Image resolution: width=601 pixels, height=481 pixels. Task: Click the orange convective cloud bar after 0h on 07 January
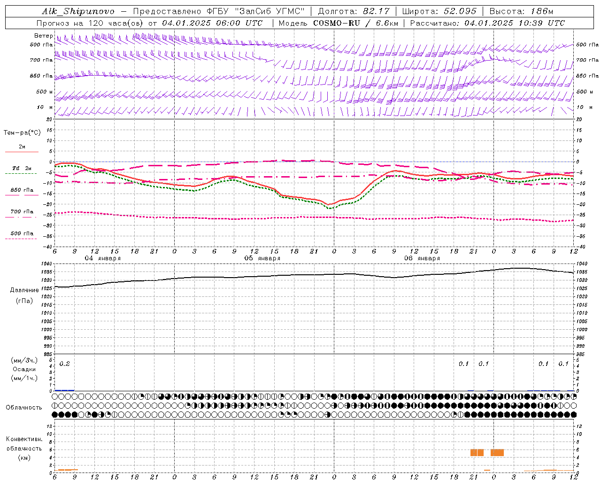point(497,452)
